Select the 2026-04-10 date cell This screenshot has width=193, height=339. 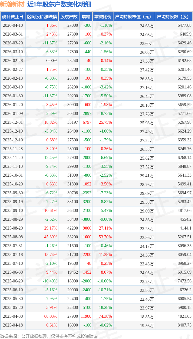[x=13, y=26]
